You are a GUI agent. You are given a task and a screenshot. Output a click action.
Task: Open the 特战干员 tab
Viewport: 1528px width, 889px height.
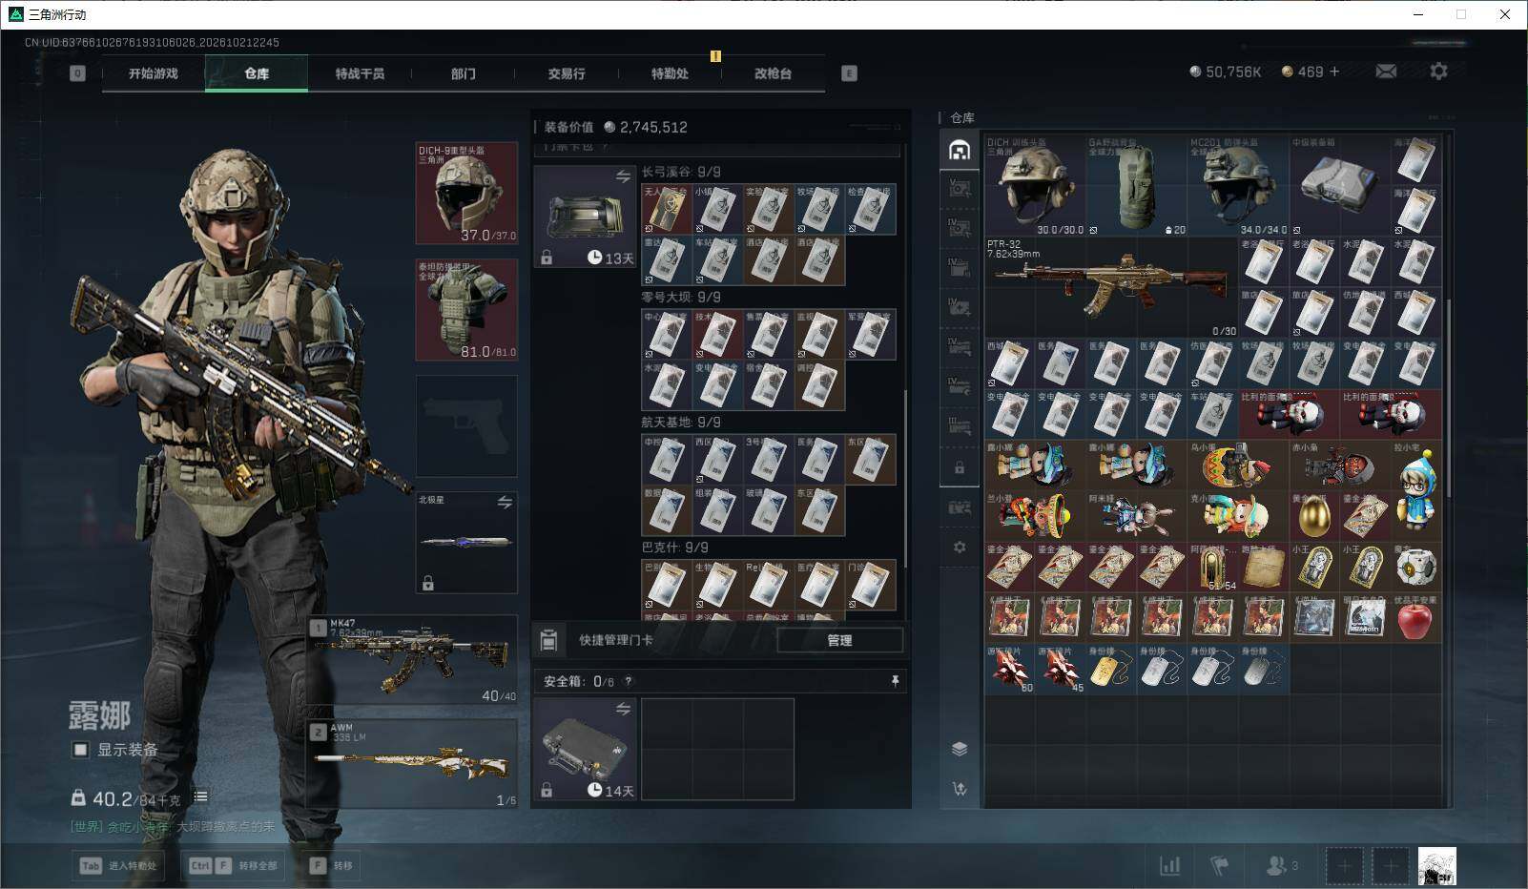pyautogui.click(x=360, y=73)
